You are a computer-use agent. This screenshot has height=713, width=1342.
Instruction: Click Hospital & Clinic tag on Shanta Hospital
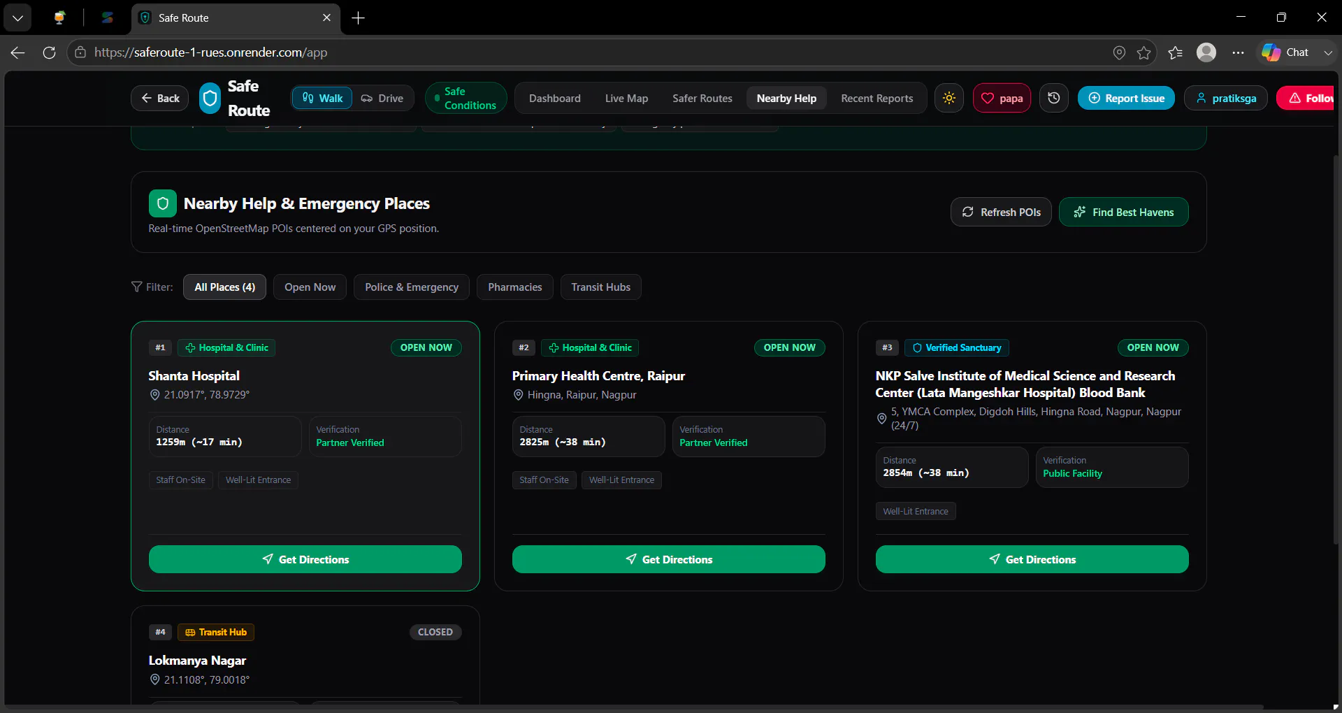point(226,347)
